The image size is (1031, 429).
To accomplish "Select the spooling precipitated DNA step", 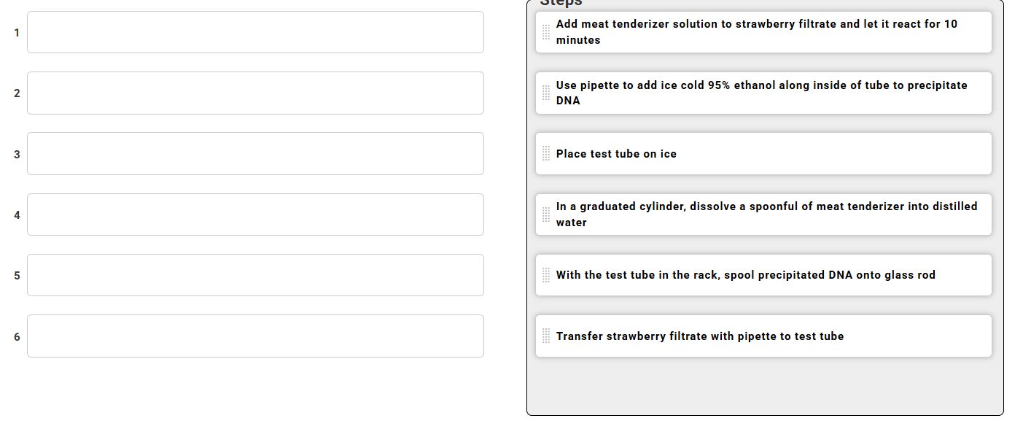I will tap(763, 275).
